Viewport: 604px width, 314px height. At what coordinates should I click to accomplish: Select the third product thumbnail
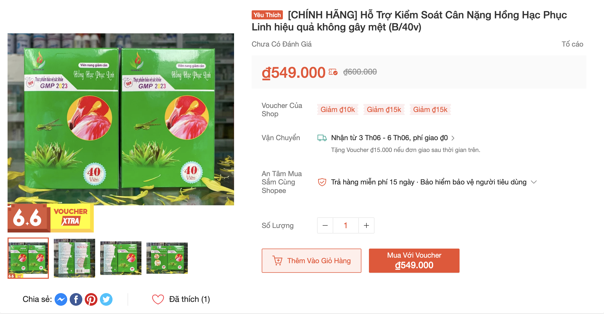pyautogui.click(x=121, y=258)
